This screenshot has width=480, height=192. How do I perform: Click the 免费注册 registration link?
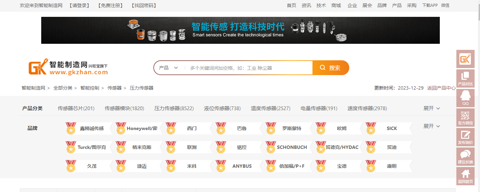click(110, 5)
